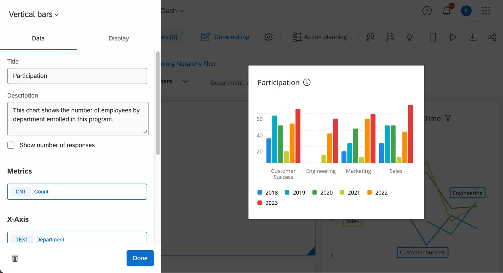Click the Participation info tooltip icon
The height and width of the screenshot is (273, 503).
click(307, 82)
